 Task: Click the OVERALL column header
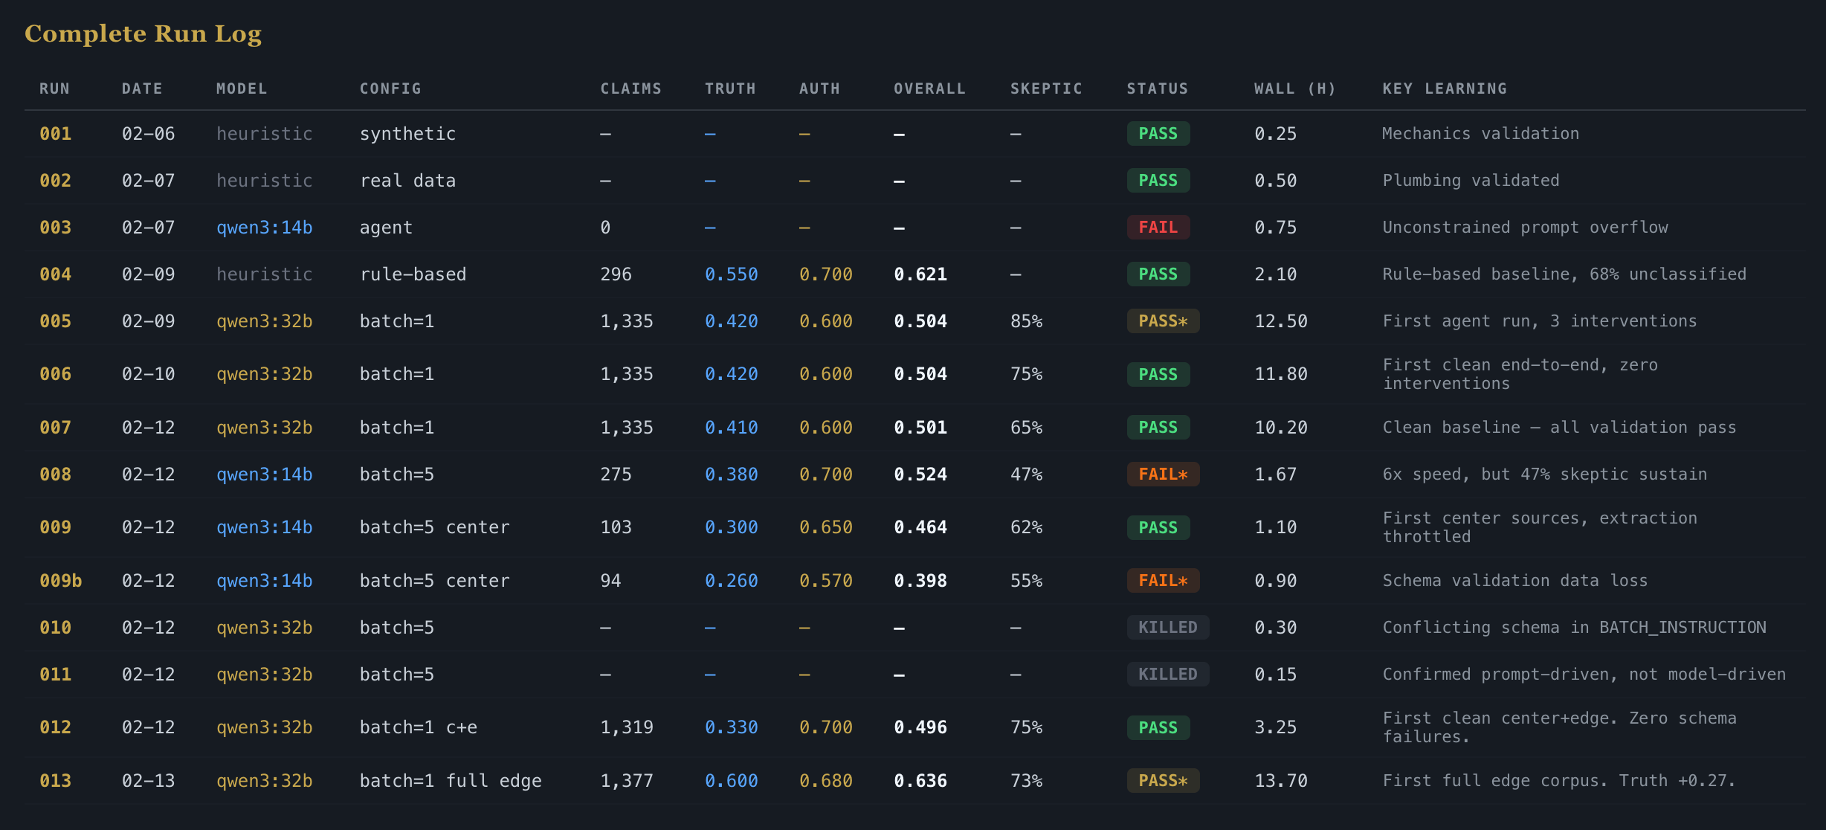pos(929,89)
